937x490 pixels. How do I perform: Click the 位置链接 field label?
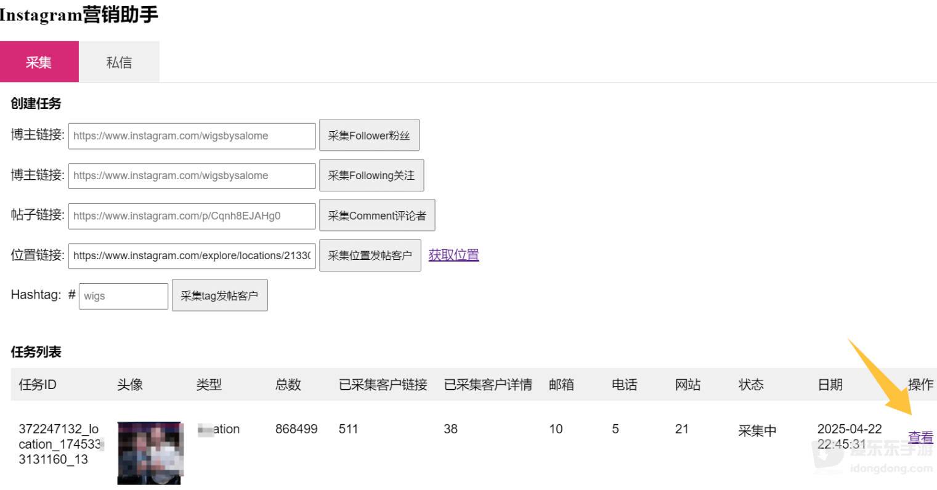(x=38, y=255)
